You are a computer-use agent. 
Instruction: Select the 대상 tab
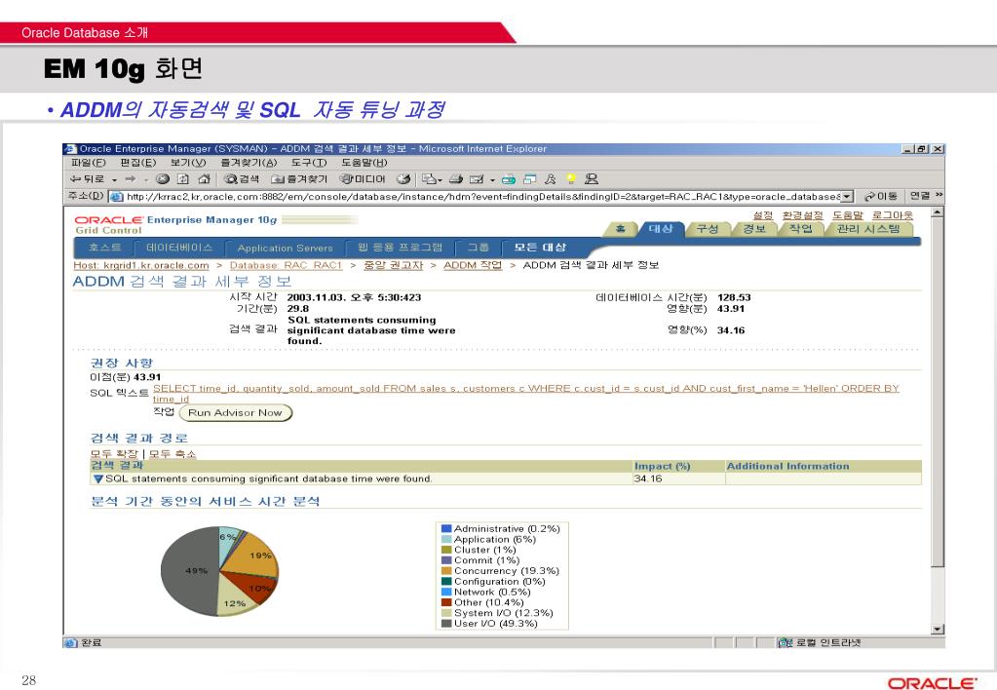pos(661,228)
